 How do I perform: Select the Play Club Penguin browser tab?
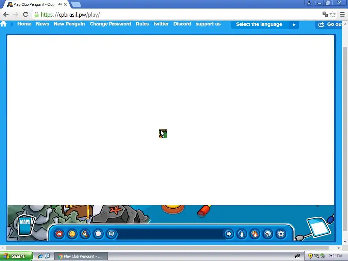coord(37,4)
